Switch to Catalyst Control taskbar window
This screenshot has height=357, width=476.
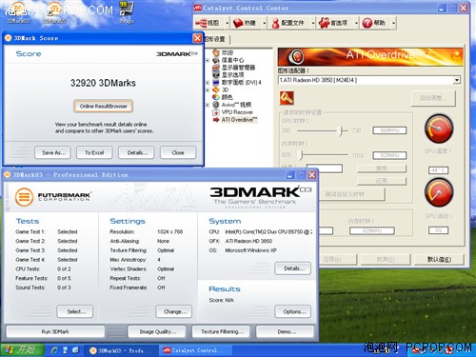point(196,350)
